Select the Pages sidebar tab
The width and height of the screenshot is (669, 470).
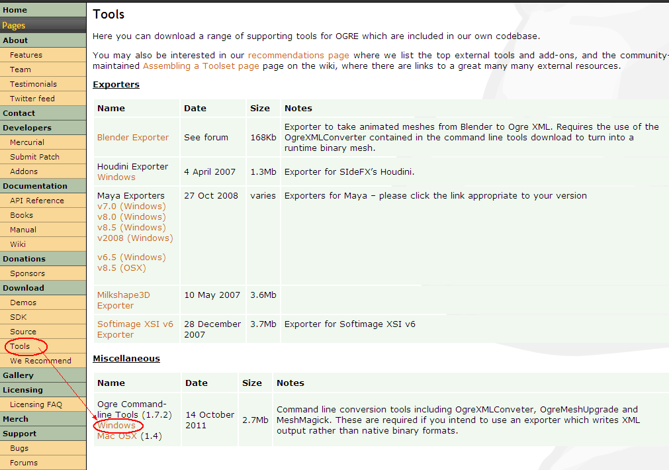pyautogui.click(x=42, y=25)
